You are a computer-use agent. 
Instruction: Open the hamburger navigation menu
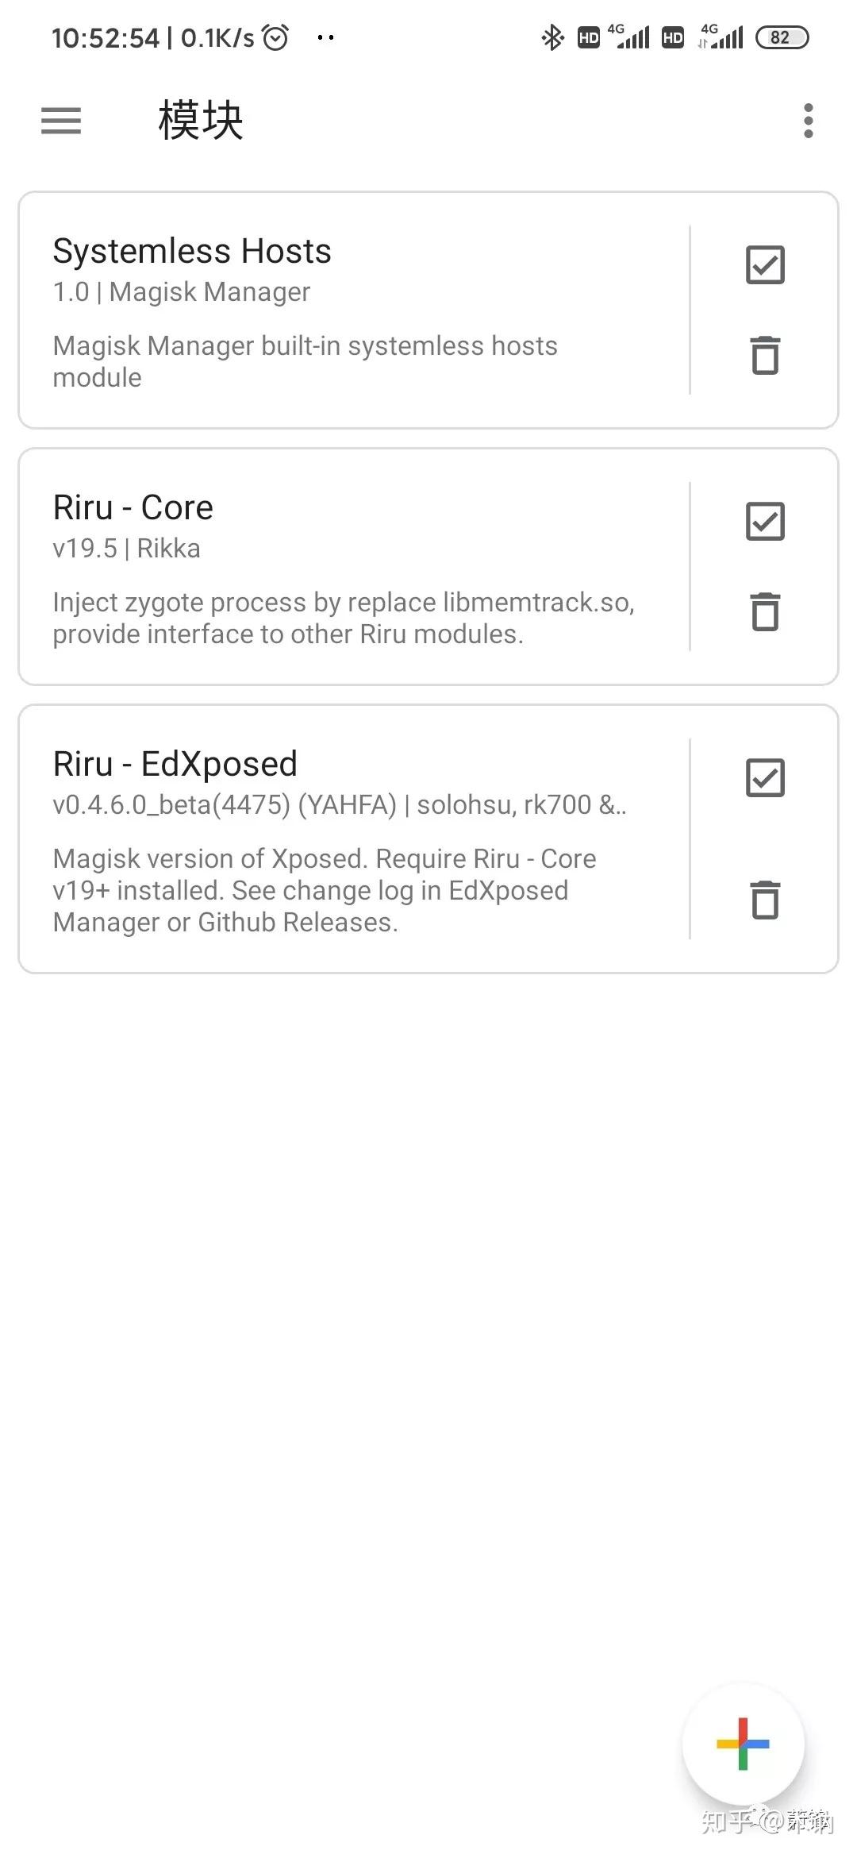click(61, 121)
